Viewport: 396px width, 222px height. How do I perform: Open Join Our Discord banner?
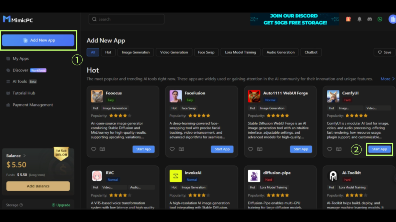click(295, 19)
